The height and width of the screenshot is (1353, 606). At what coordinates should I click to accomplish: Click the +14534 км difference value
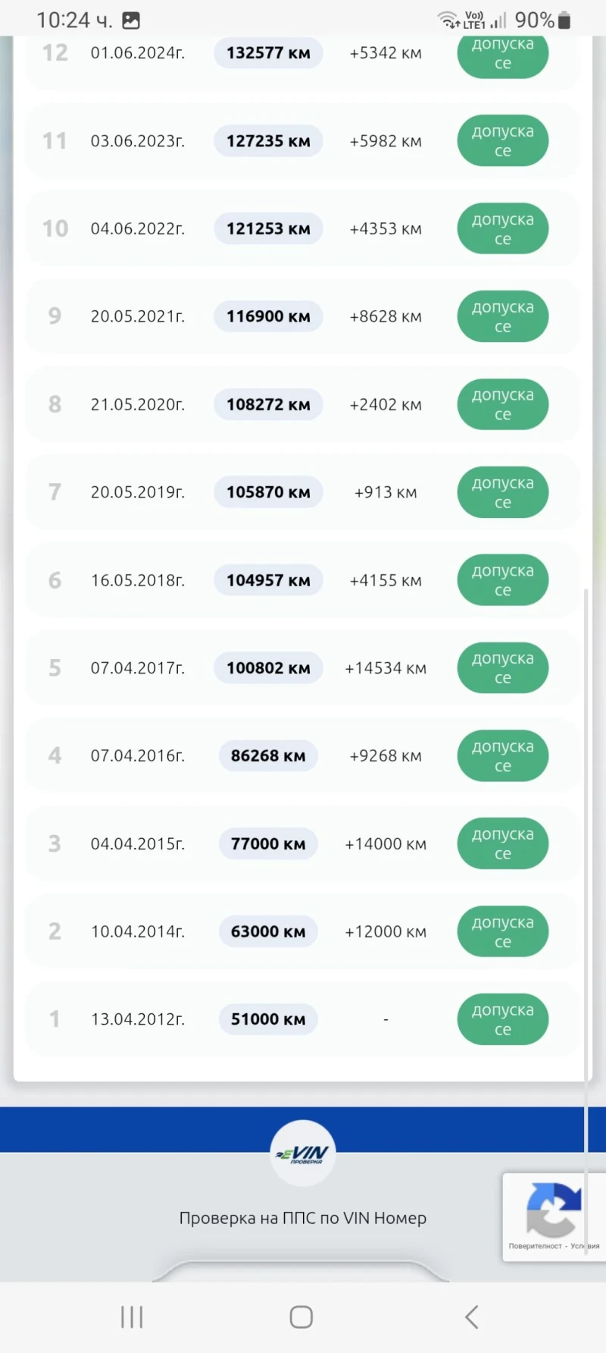pyautogui.click(x=386, y=668)
